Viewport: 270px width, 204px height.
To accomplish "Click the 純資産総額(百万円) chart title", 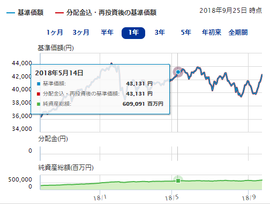I will click(x=66, y=168).
